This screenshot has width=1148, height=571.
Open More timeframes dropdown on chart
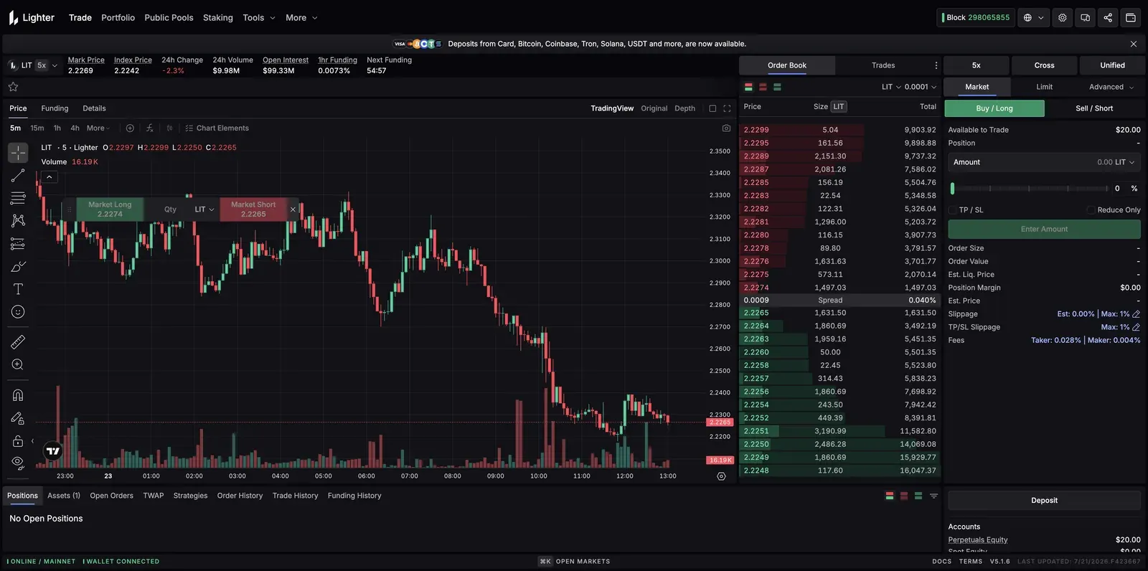coord(98,128)
